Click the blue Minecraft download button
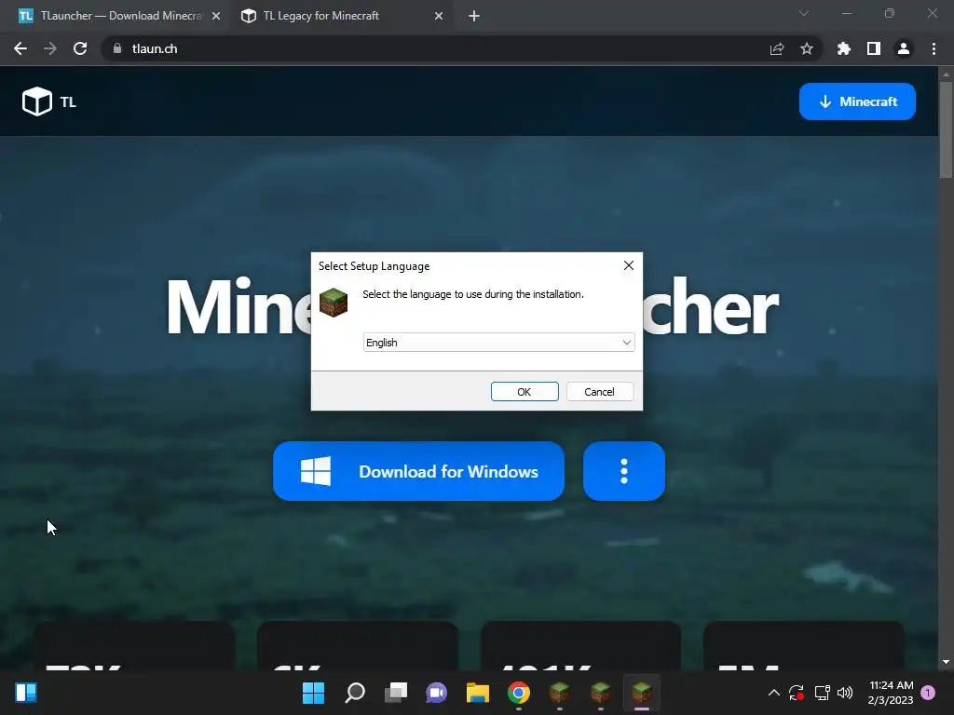The image size is (954, 715). click(x=857, y=101)
